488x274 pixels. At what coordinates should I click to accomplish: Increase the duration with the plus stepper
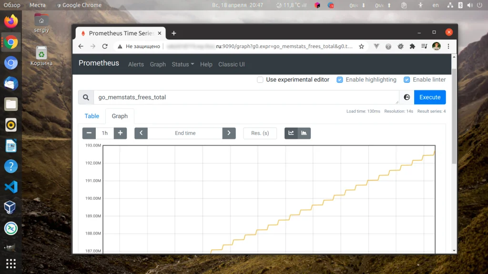[x=120, y=133]
